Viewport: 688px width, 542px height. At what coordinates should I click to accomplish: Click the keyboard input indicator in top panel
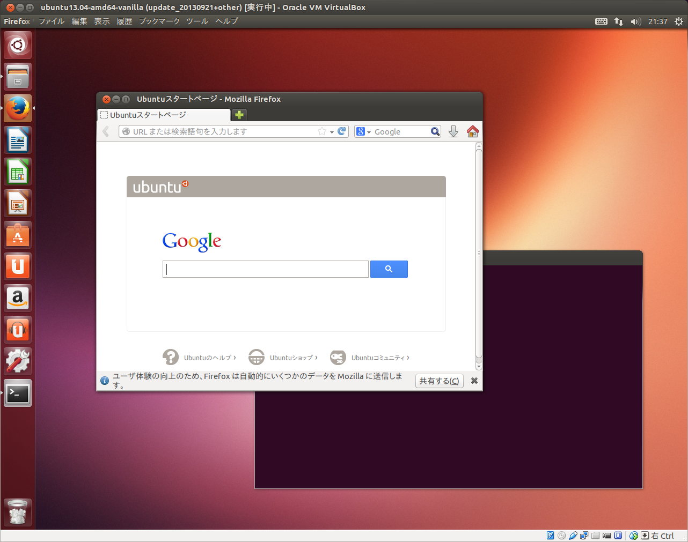pyautogui.click(x=602, y=21)
